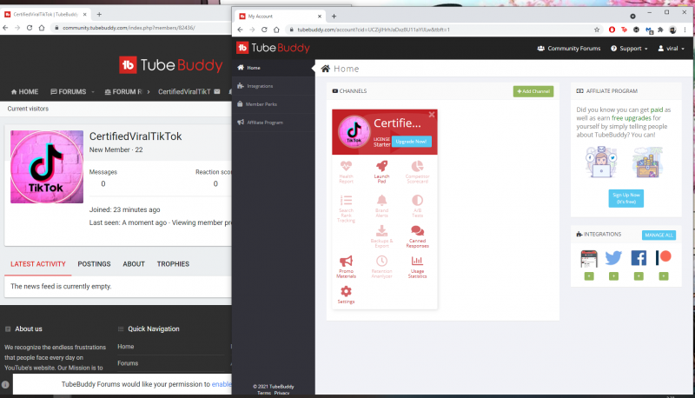
Task: Open Member Perks in the sidebar
Action: click(x=261, y=104)
